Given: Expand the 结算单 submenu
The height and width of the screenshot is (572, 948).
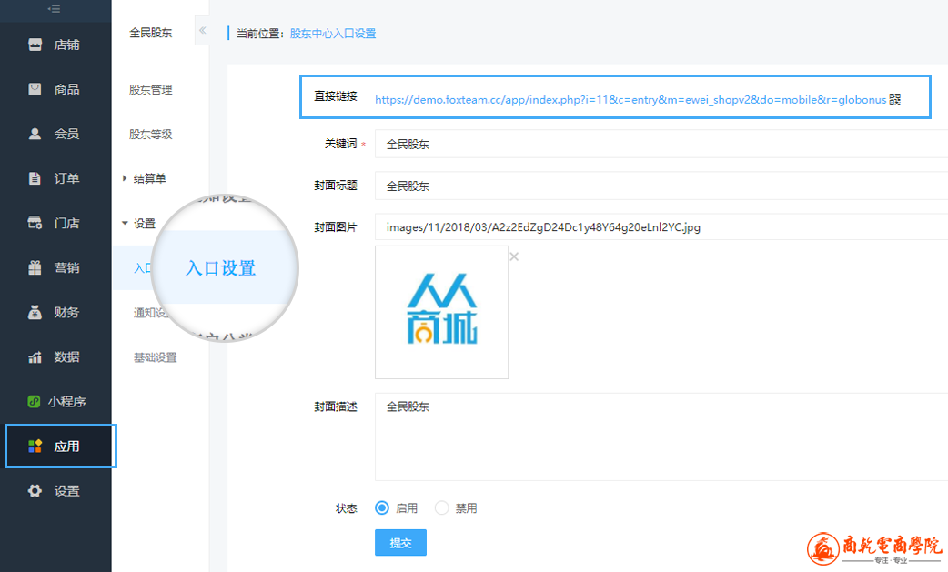Looking at the screenshot, I should pos(149,179).
